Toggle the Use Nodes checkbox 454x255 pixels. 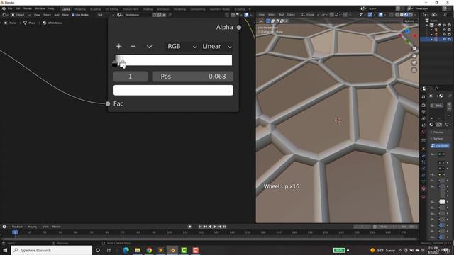(73, 15)
